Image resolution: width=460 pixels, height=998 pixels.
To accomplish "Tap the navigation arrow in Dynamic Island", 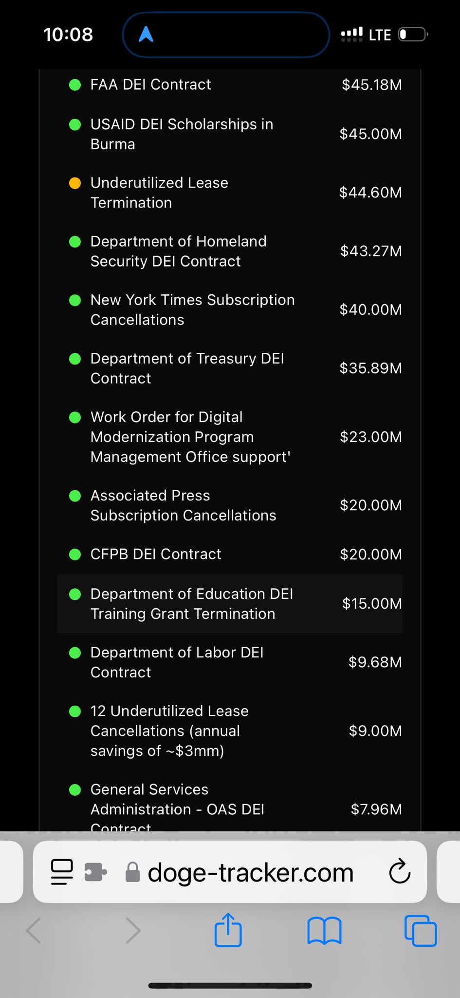I will click(x=146, y=35).
